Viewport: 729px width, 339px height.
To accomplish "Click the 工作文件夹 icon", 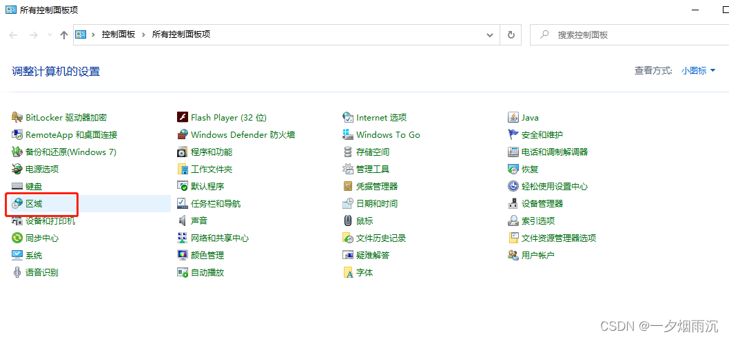I will 182,169.
